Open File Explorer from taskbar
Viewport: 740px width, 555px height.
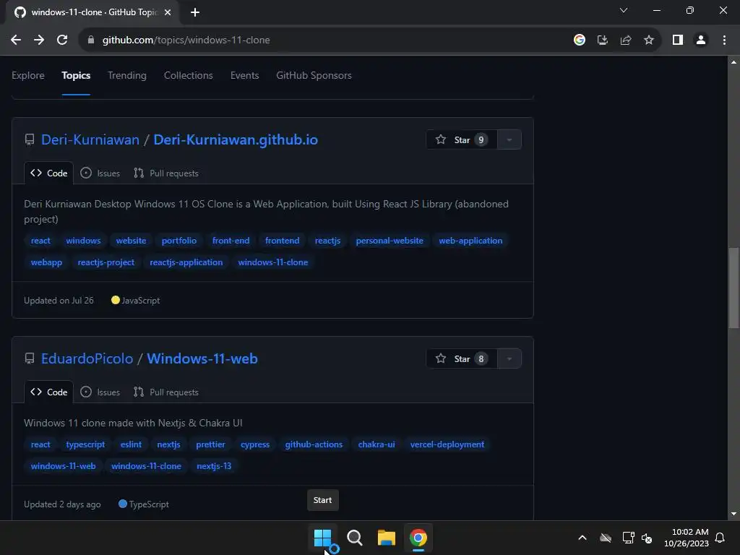(x=386, y=538)
